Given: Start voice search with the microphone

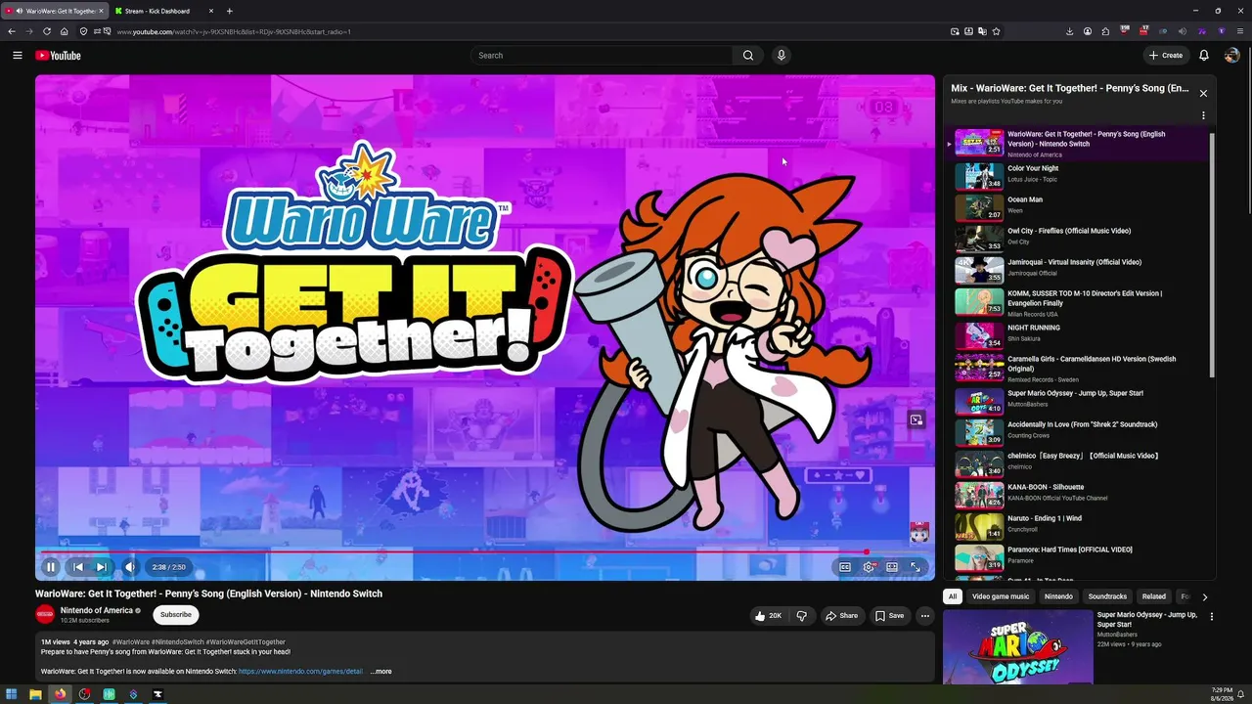Looking at the screenshot, I should (x=781, y=56).
